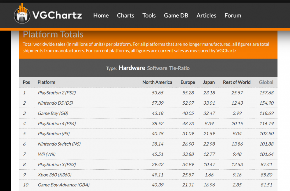The height and width of the screenshot is (191, 290).
Task: Visit the Forum page
Action: coord(233,16)
